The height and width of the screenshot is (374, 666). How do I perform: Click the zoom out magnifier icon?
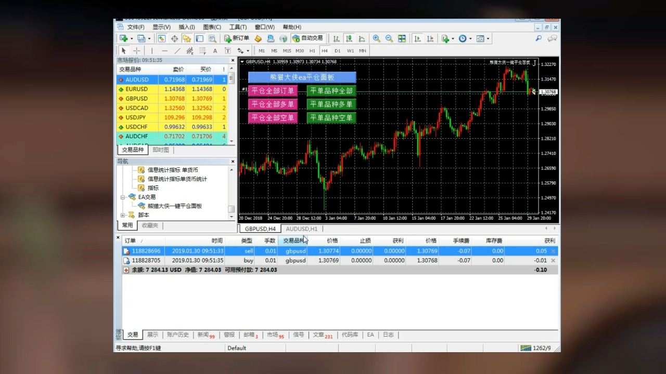pyautogui.click(x=389, y=38)
